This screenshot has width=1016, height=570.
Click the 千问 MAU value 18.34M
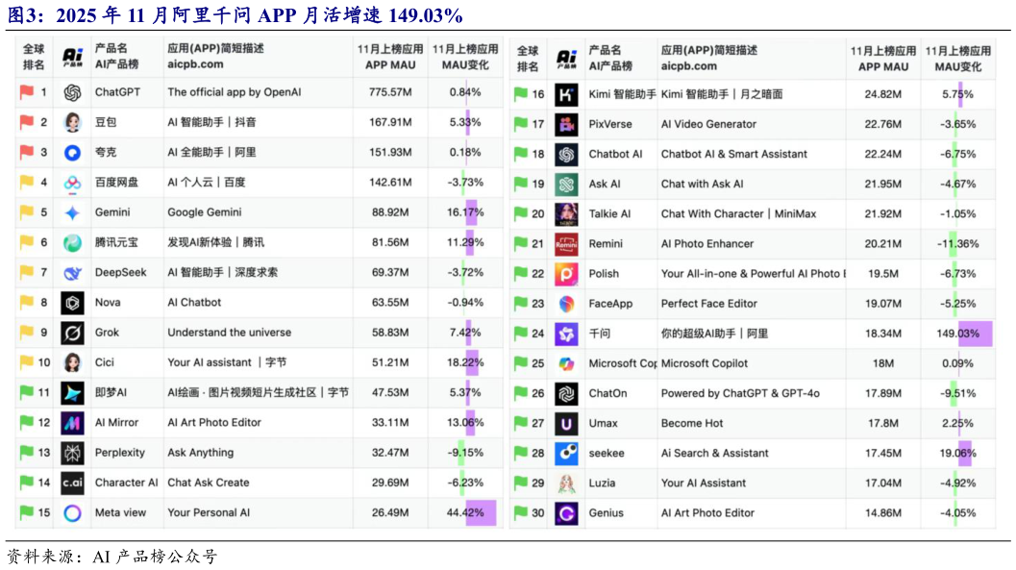point(883,335)
